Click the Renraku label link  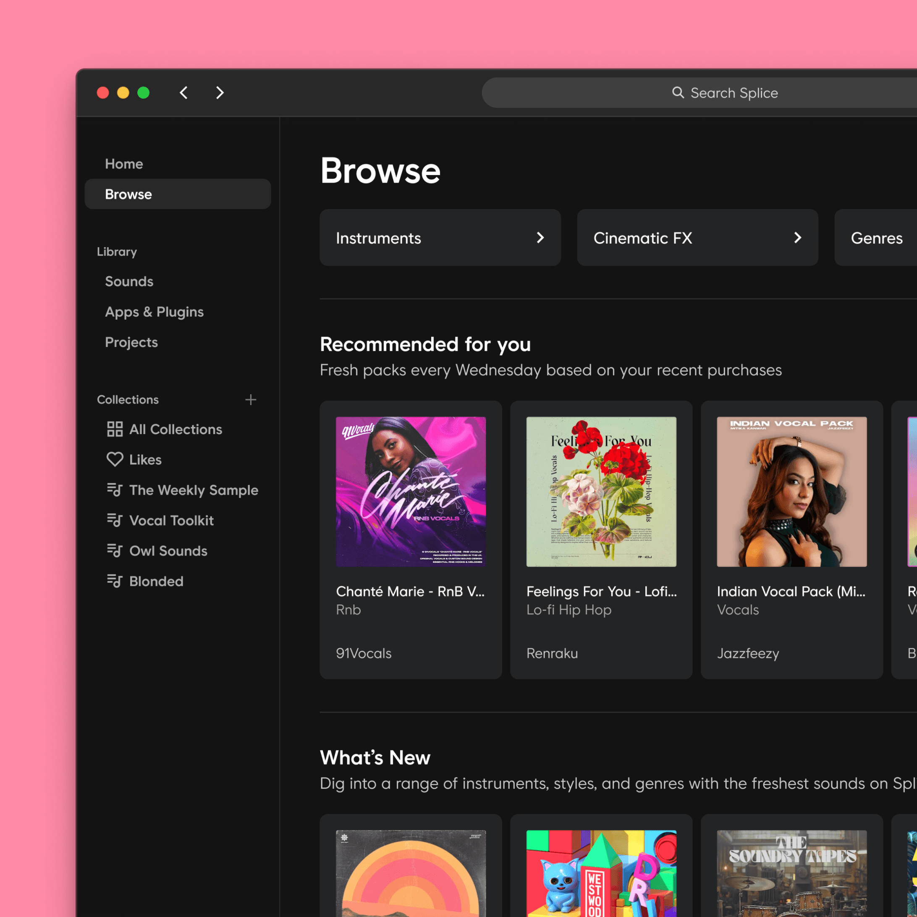click(x=552, y=653)
